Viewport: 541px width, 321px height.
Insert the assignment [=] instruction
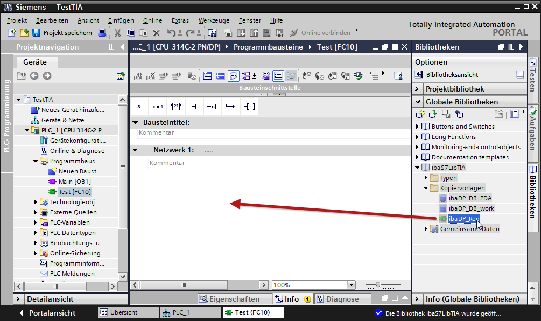(x=249, y=107)
